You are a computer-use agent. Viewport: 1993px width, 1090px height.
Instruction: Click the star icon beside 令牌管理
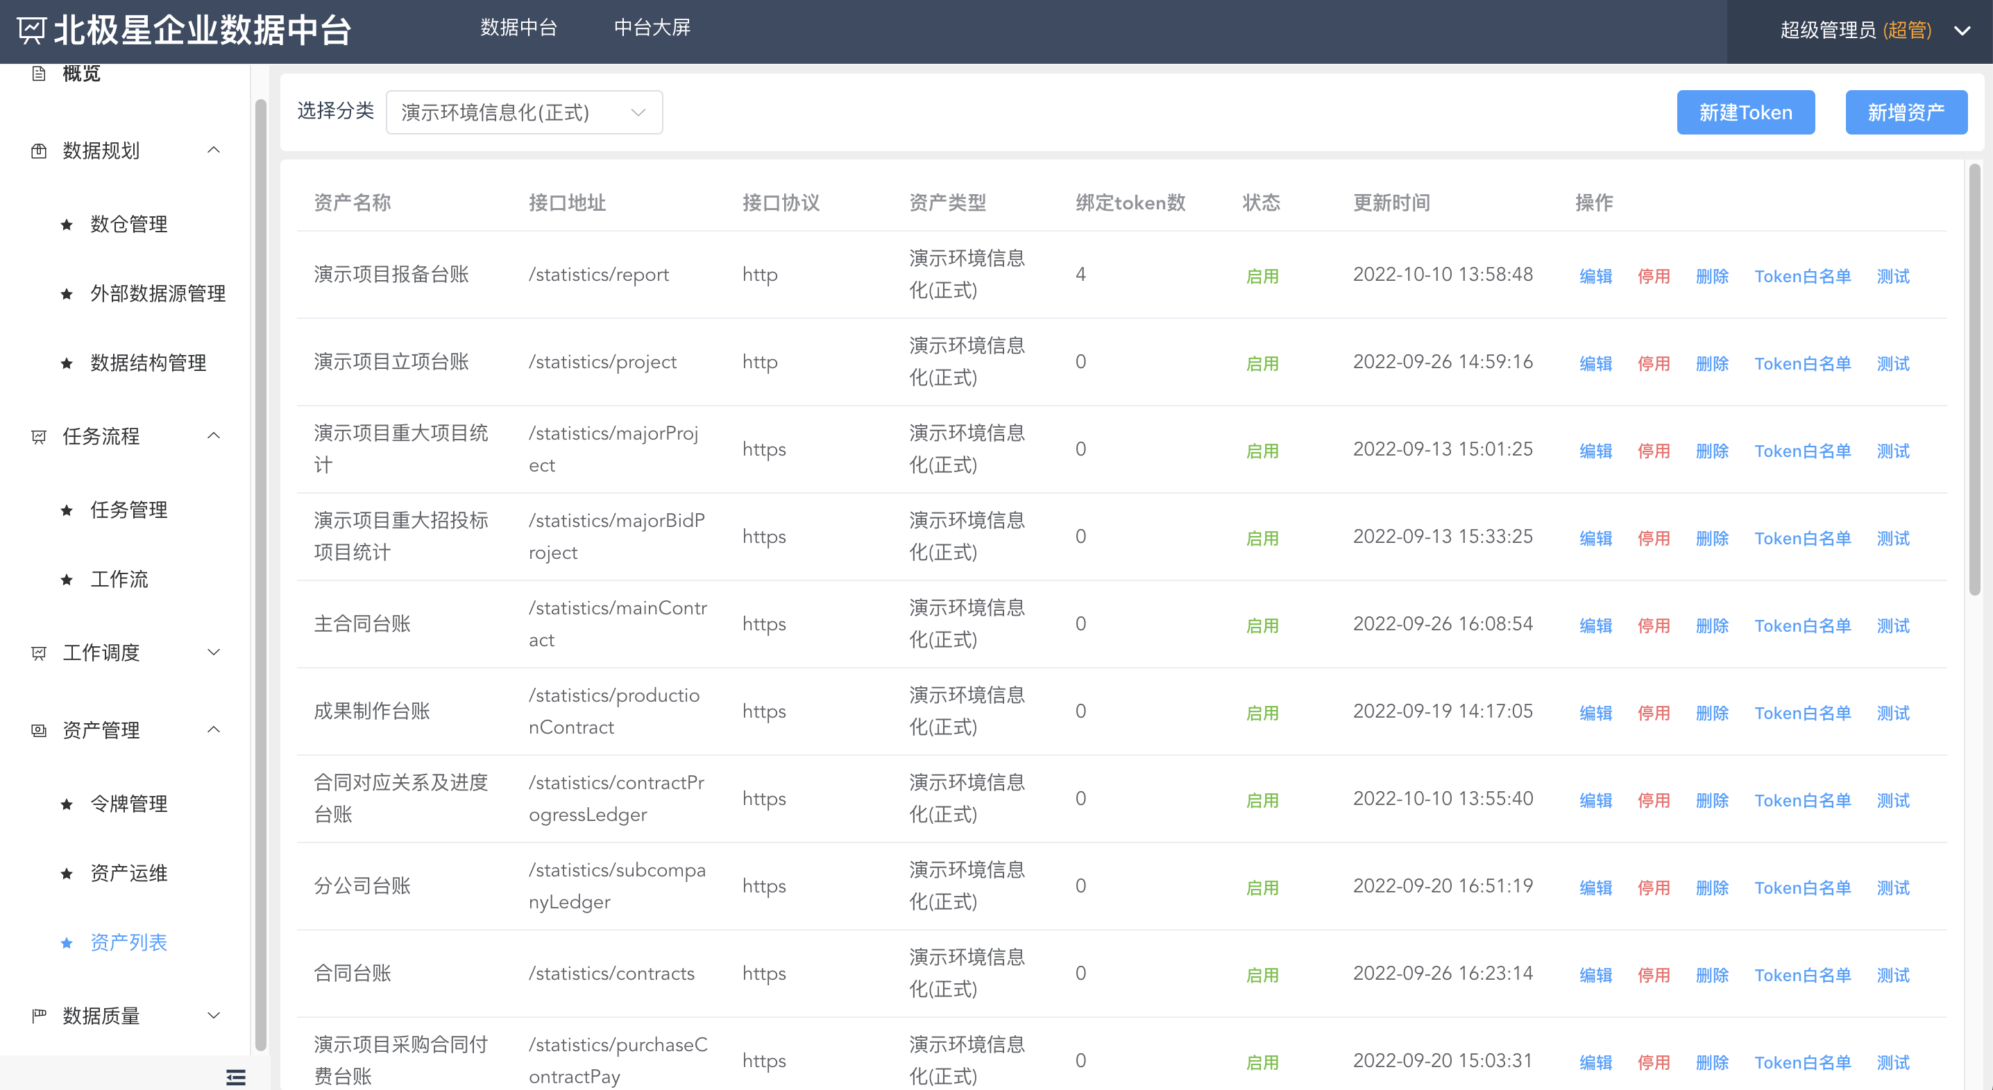67,804
